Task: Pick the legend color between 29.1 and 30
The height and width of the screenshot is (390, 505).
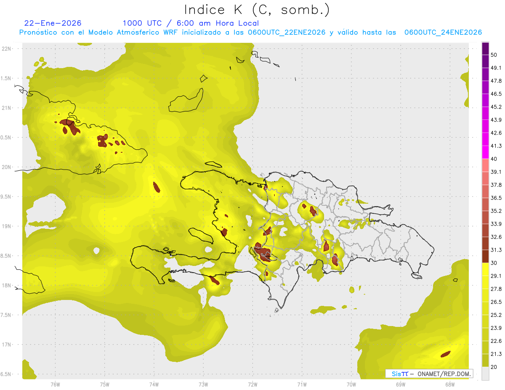Action: tap(485, 269)
